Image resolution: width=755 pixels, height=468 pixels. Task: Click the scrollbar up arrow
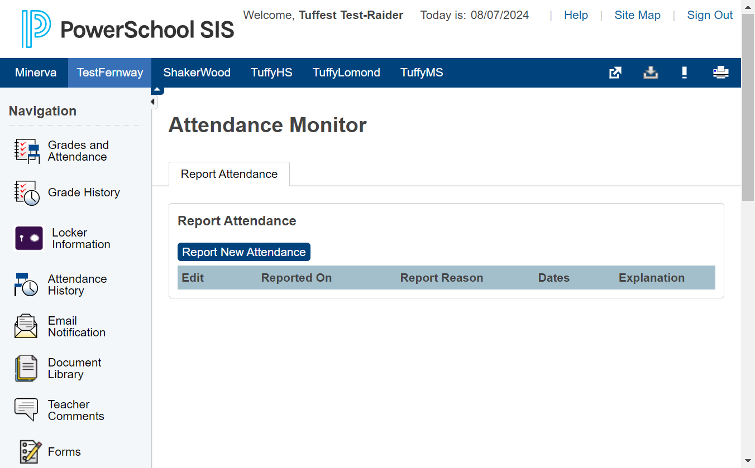[748, 6]
